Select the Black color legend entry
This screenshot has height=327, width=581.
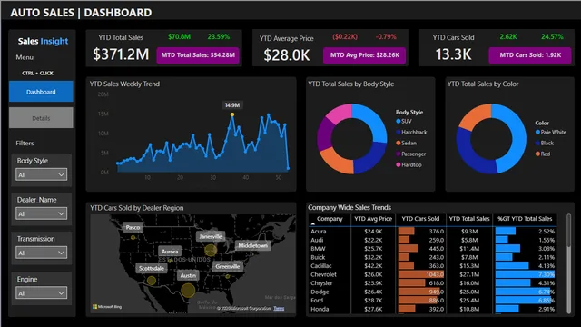(x=545, y=144)
